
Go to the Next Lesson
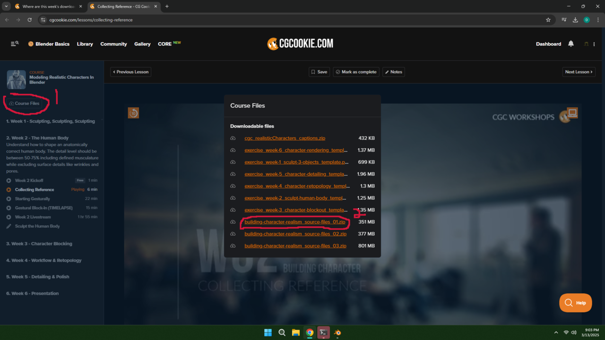coord(579,72)
